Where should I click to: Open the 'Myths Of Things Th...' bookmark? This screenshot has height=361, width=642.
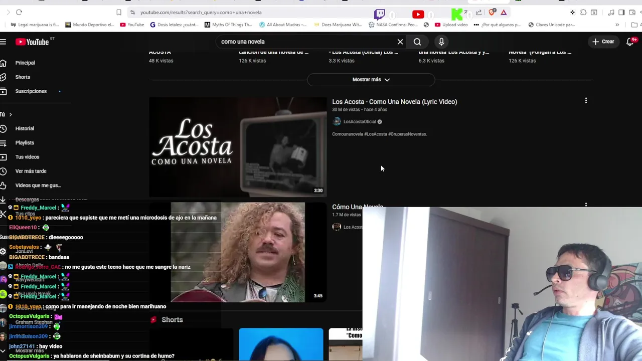click(x=228, y=25)
